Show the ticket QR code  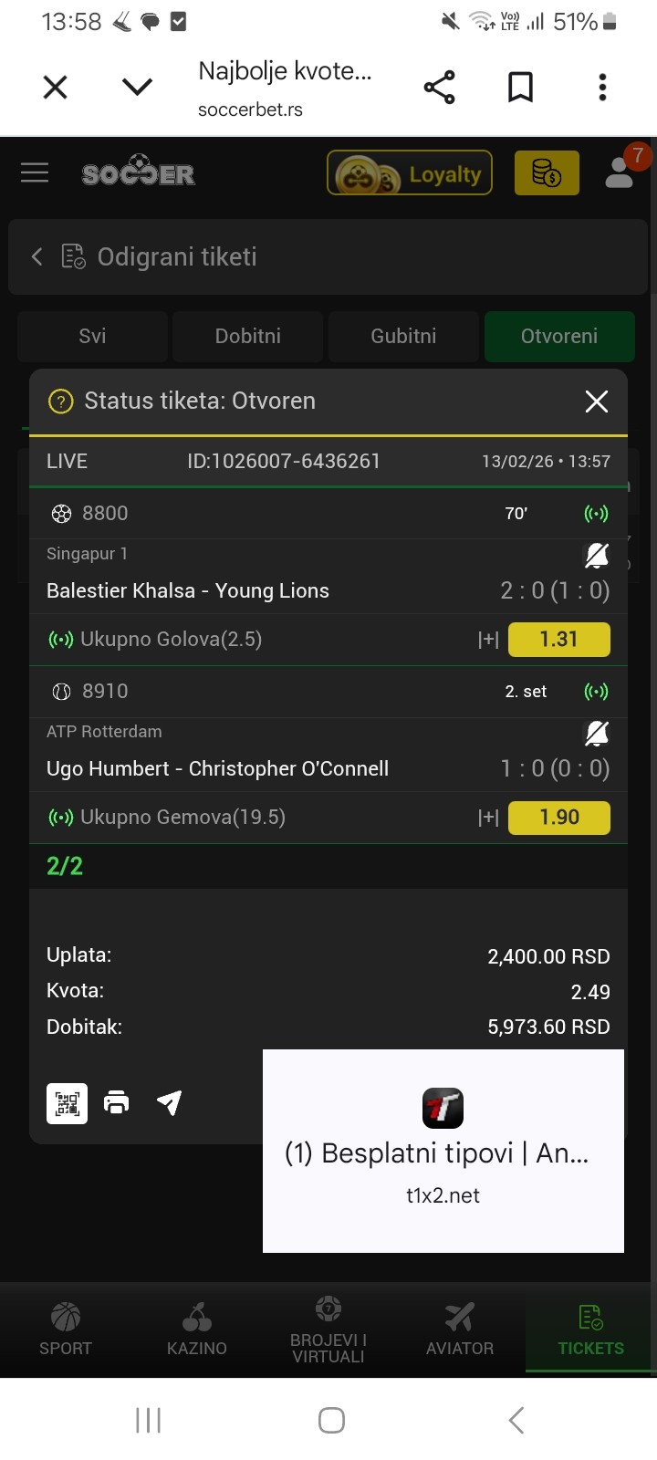coord(68,1103)
